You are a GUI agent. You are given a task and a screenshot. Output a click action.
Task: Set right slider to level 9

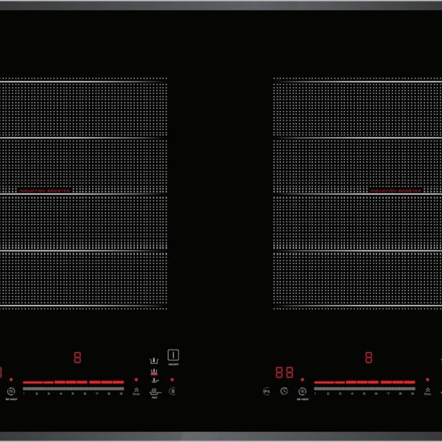tap(413, 388)
